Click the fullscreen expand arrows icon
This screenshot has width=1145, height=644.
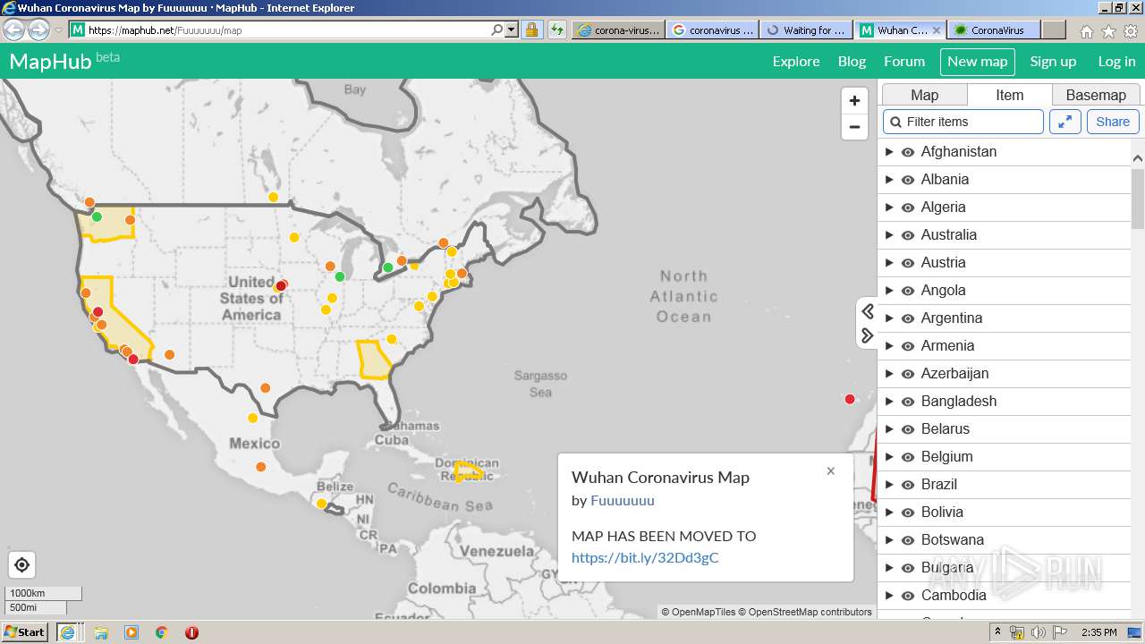click(1064, 122)
